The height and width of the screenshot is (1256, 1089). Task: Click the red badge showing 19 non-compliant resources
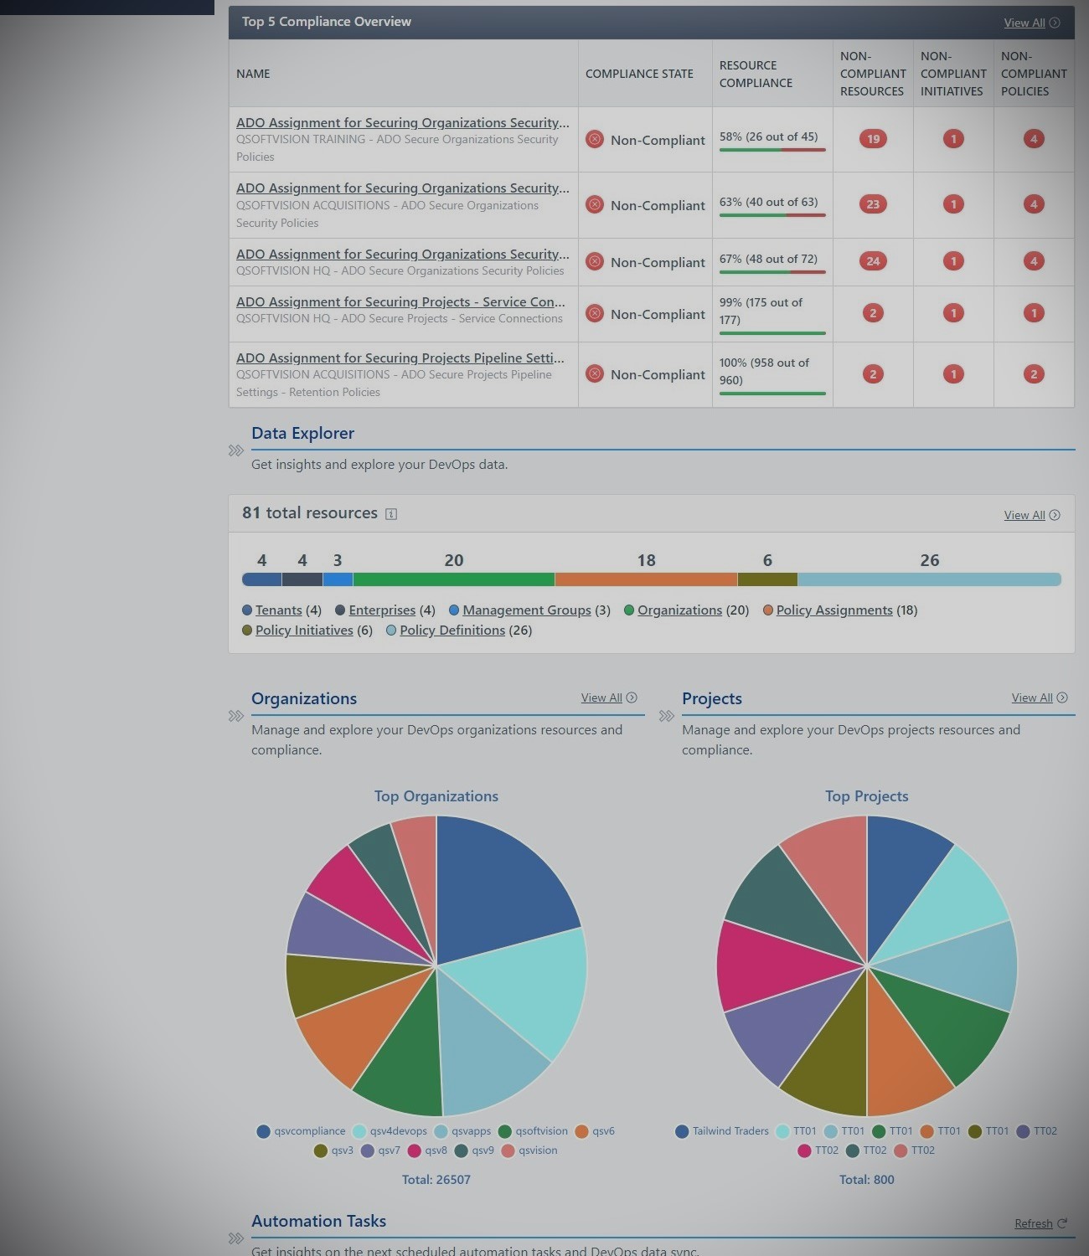point(873,139)
